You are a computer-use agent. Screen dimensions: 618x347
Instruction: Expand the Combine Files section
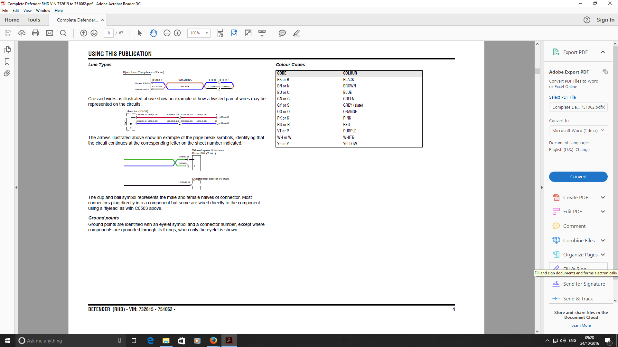pos(603,241)
